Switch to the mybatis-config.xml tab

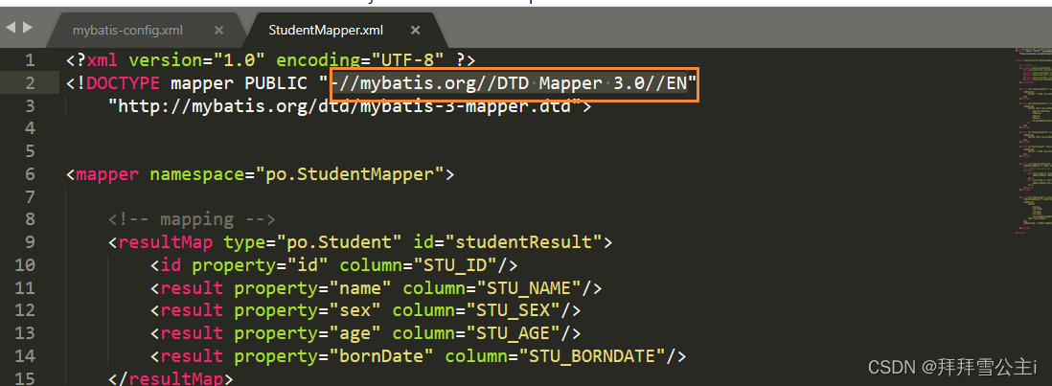127,30
